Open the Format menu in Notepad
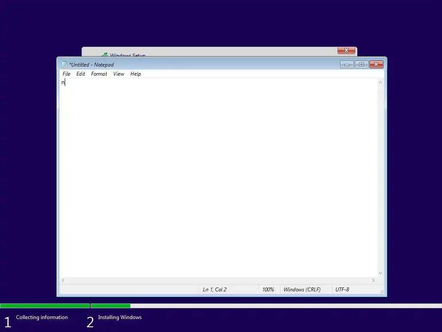 [99, 74]
